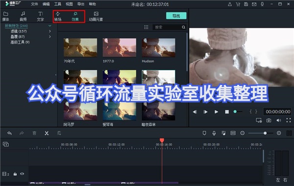294x186 pixels.
Task: Click the 00:00:00:00 timecode field
Action: pyautogui.click(x=278, y=112)
